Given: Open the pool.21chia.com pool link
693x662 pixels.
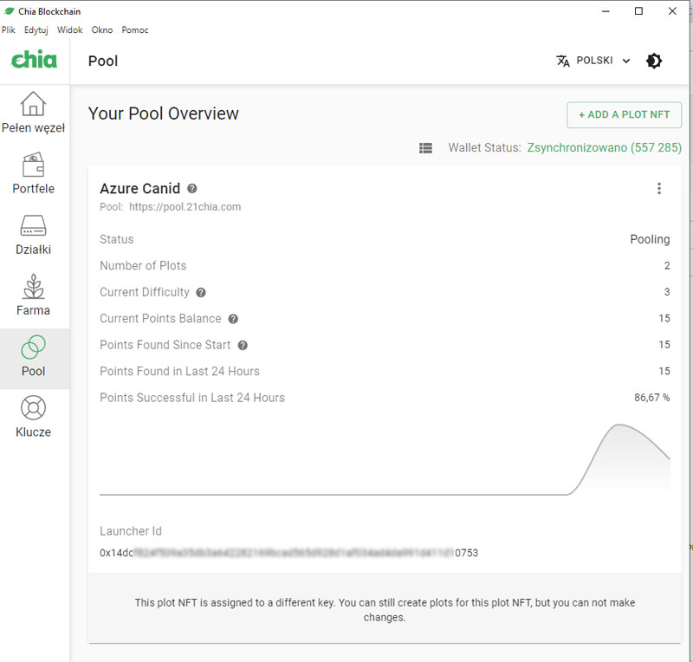Looking at the screenshot, I should [x=186, y=207].
